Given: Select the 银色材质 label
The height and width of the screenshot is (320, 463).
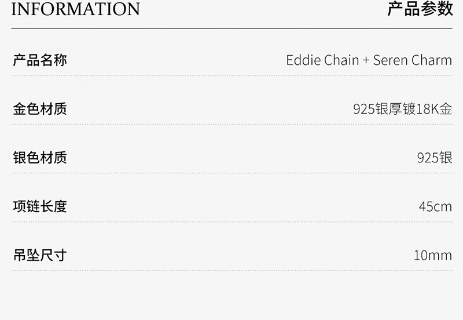Looking at the screenshot, I should pyautogui.click(x=40, y=158).
